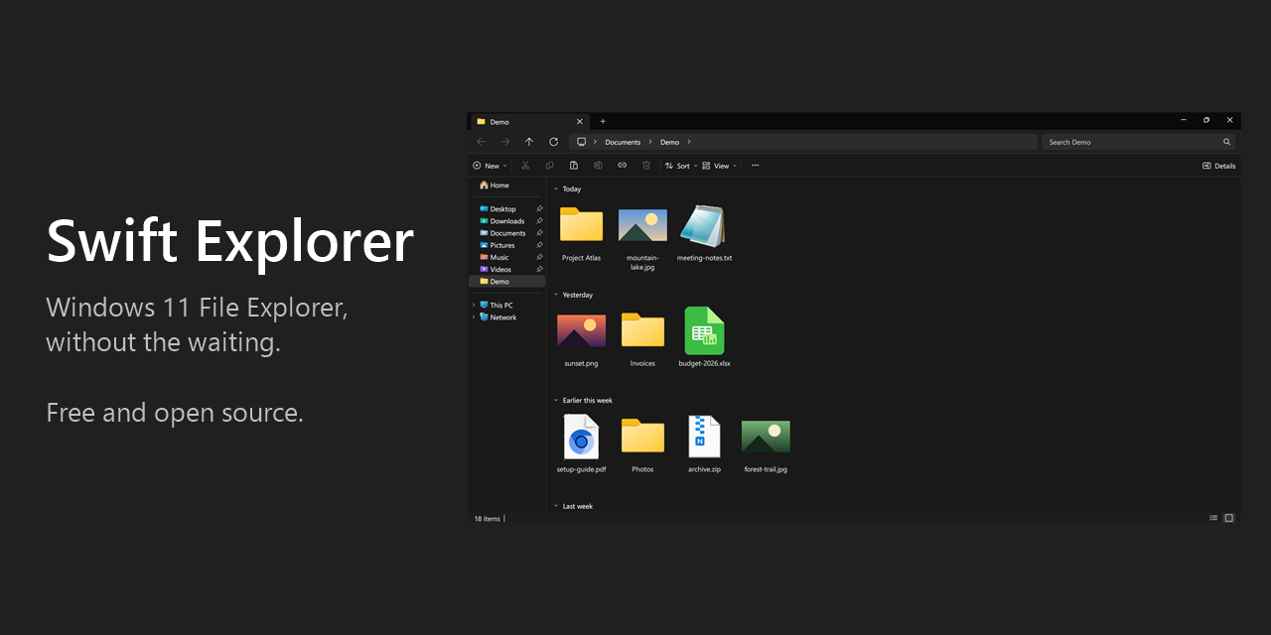Viewport: 1271px width, 635px height.
Task: Click chevron after Demo in breadcrumb
Action: point(688,142)
